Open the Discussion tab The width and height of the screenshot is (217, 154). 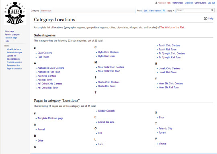point(46,11)
